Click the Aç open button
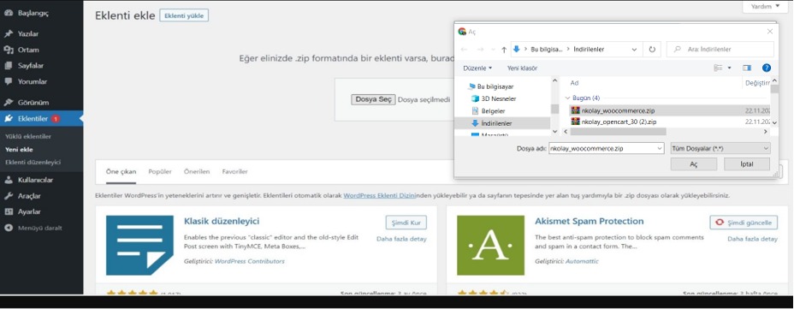Image resolution: width=794 pixels, height=309 pixels. click(x=693, y=164)
